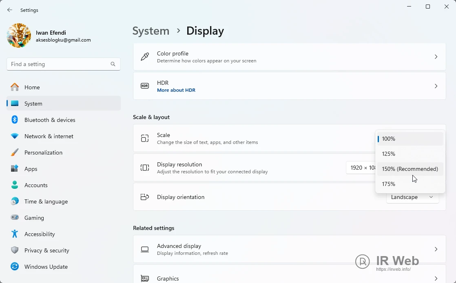This screenshot has width=456, height=283.
Task: Expand the Color profile settings
Action: pos(289,57)
